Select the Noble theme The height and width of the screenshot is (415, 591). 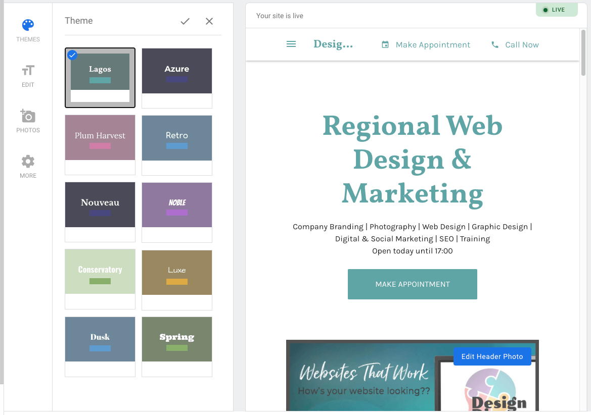click(177, 213)
